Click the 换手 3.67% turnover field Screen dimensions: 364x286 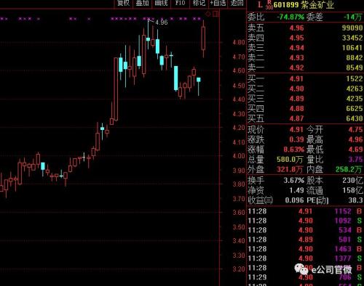point(276,181)
